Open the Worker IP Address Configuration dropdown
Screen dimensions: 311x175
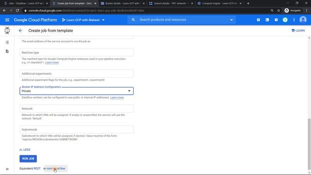tap(77, 91)
